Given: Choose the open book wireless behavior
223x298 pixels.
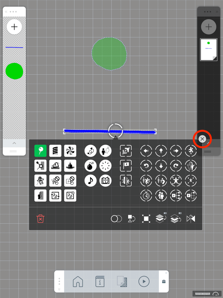Looking at the screenshot, I should pos(105,180).
